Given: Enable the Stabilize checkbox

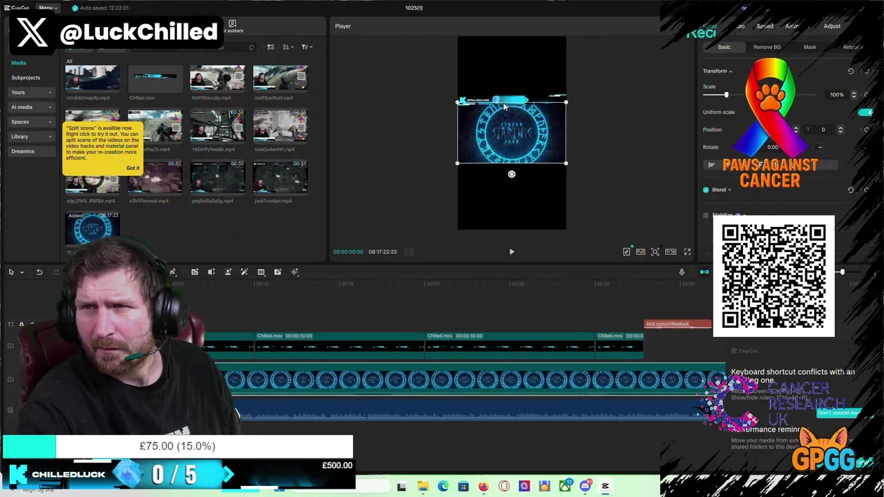Looking at the screenshot, I should 706,215.
